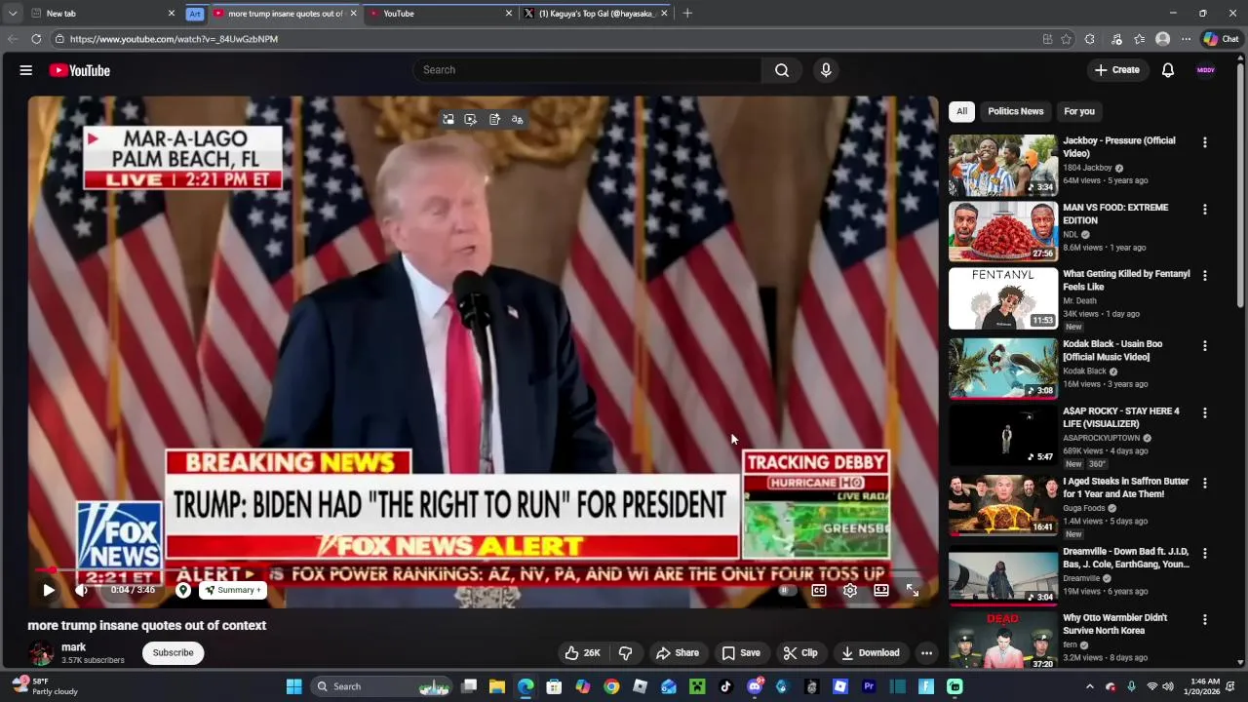Enter fullscreen video mode
The height and width of the screenshot is (702, 1248).
pos(913,590)
